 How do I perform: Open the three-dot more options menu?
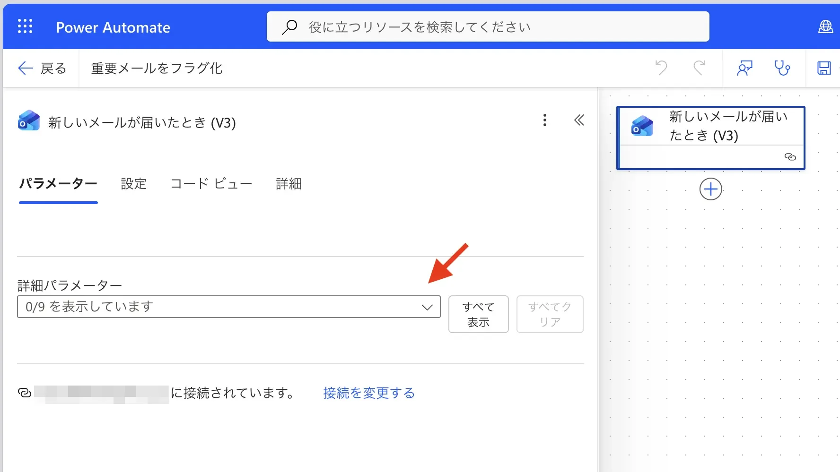pyautogui.click(x=545, y=120)
